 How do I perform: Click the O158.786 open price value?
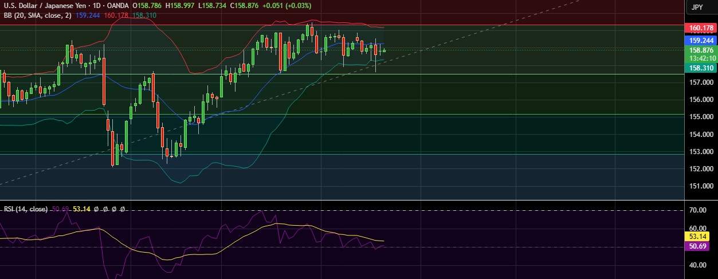click(x=147, y=5)
